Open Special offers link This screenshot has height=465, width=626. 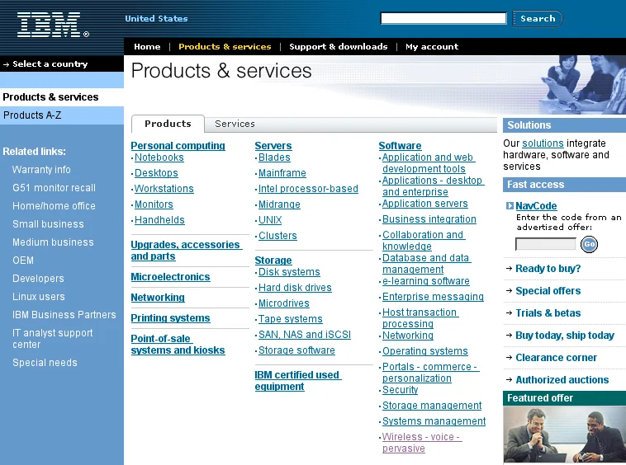tap(548, 291)
